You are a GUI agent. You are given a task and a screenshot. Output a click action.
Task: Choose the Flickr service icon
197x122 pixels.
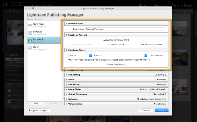[30, 48]
